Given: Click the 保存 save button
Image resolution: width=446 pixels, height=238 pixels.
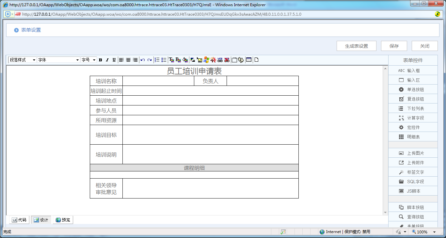Looking at the screenshot, I should [x=394, y=46].
